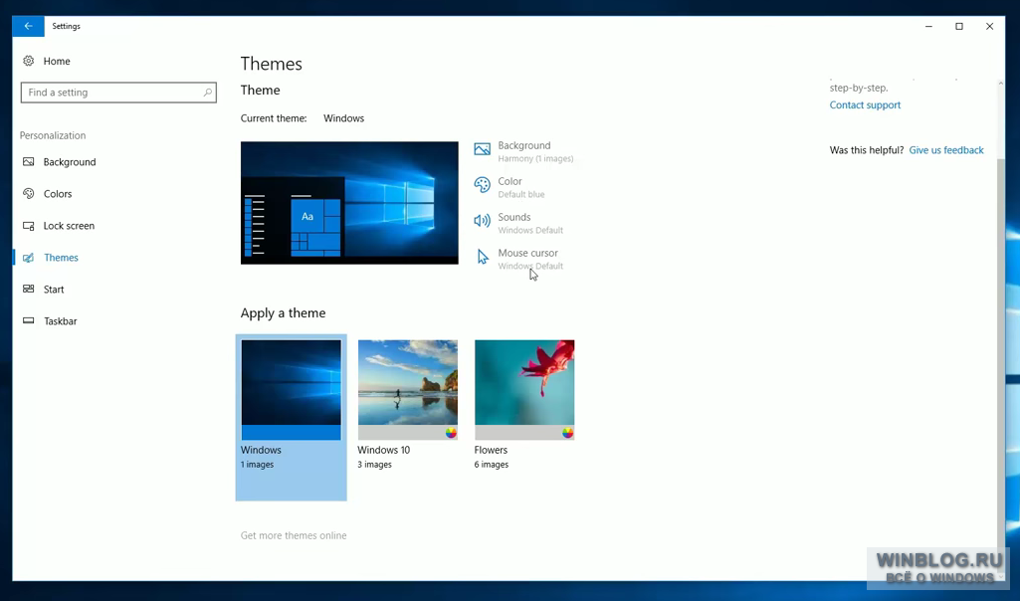
Task: Open theme Background Harmony setting
Action: (x=524, y=151)
